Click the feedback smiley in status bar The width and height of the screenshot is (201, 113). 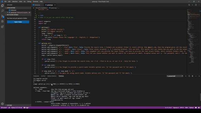click(196, 108)
